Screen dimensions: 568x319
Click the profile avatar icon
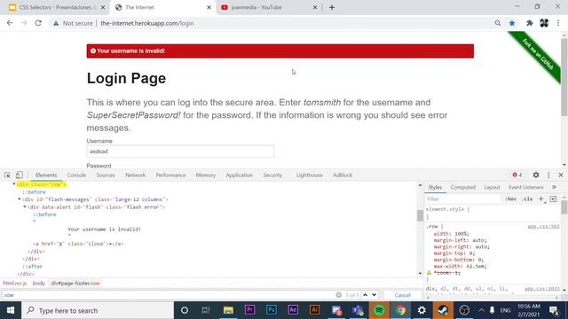[x=544, y=23]
